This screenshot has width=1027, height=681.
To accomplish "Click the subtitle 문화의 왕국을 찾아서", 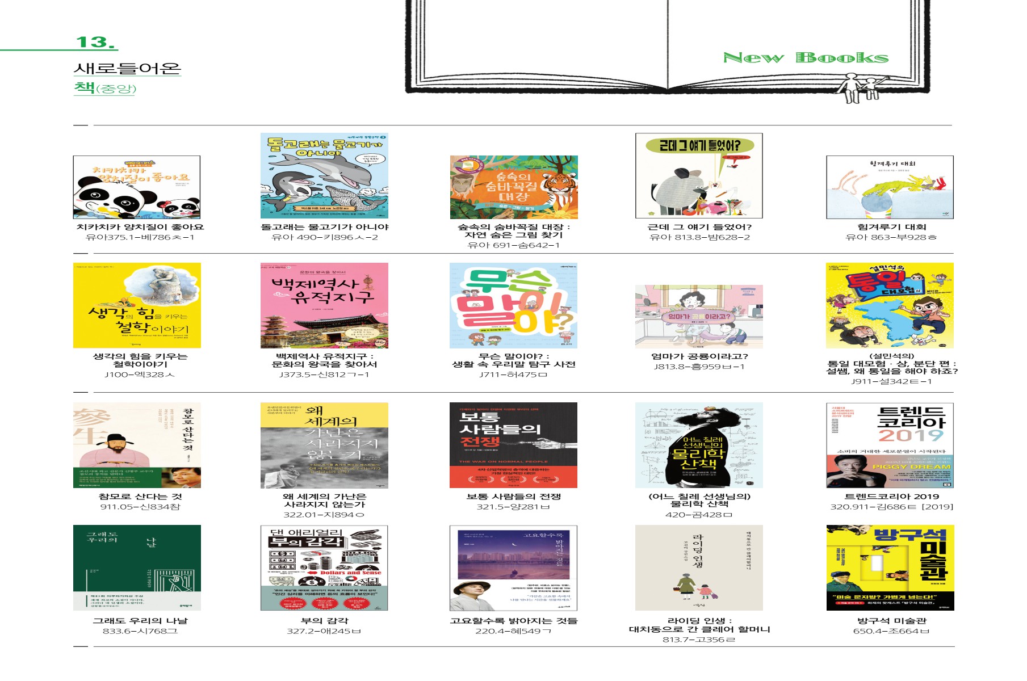I will (x=324, y=364).
